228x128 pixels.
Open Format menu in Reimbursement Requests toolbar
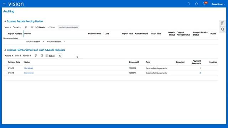tap(27, 56)
